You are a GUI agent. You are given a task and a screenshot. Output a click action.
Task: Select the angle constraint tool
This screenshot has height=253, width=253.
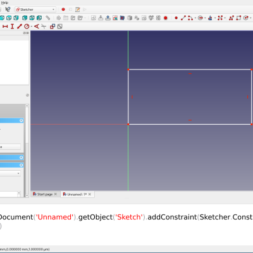click(x=37, y=27)
